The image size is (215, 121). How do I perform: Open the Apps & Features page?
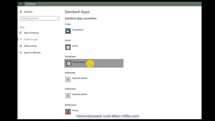(31, 33)
